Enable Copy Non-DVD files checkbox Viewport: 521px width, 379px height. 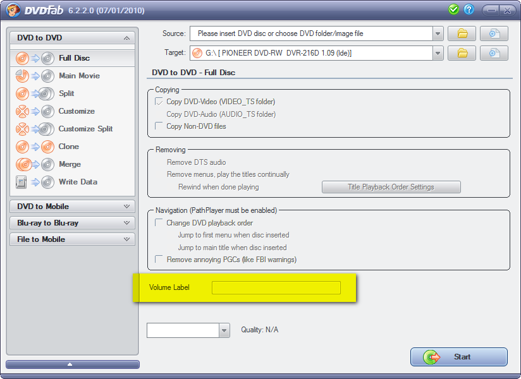[x=159, y=126]
